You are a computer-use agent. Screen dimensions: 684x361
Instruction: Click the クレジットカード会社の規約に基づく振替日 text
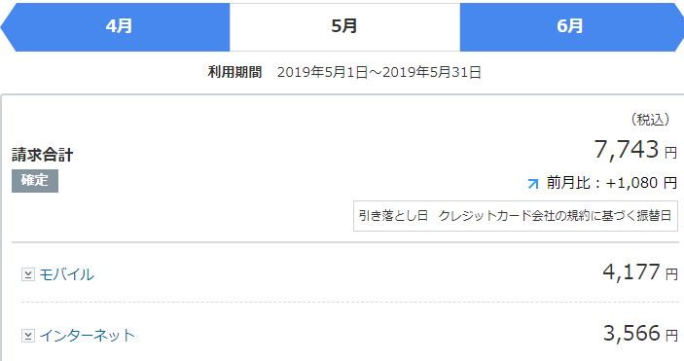[555, 216]
